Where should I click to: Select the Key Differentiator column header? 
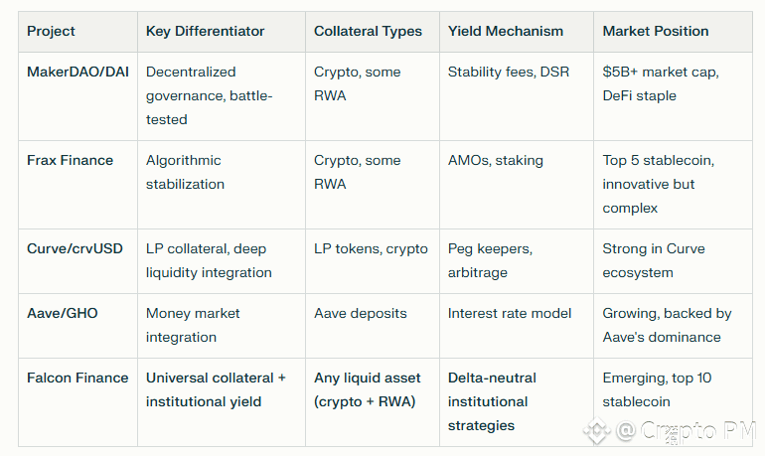coord(205,31)
